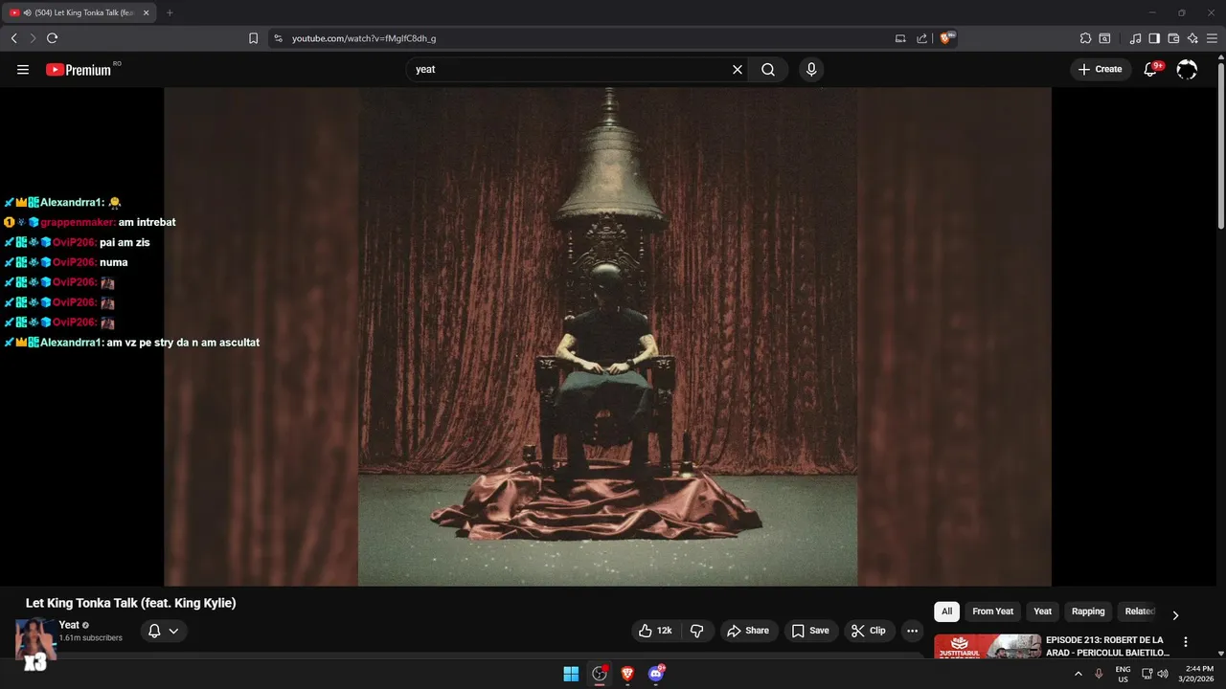Open options for Episode 213 recommendation
The image size is (1226, 689).
(1186, 642)
